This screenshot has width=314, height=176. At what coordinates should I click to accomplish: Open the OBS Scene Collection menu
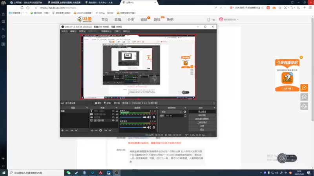106,31
